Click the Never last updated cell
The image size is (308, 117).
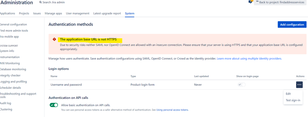198,85
